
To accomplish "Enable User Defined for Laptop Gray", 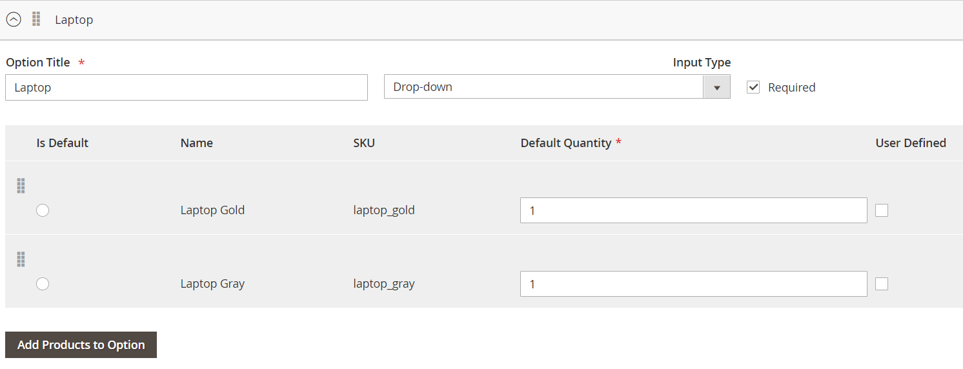I will (x=882, y=284).
